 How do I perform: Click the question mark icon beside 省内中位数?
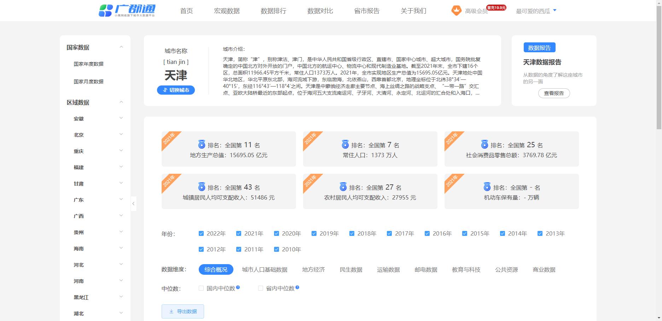[x=297, y=287]
